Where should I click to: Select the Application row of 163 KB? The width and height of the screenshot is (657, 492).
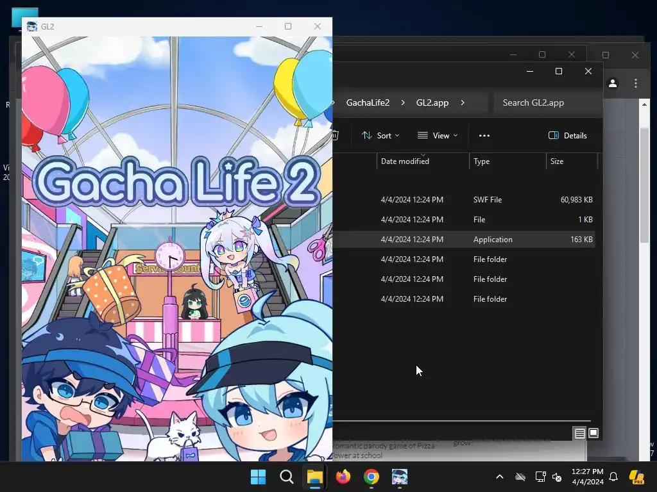464,240
